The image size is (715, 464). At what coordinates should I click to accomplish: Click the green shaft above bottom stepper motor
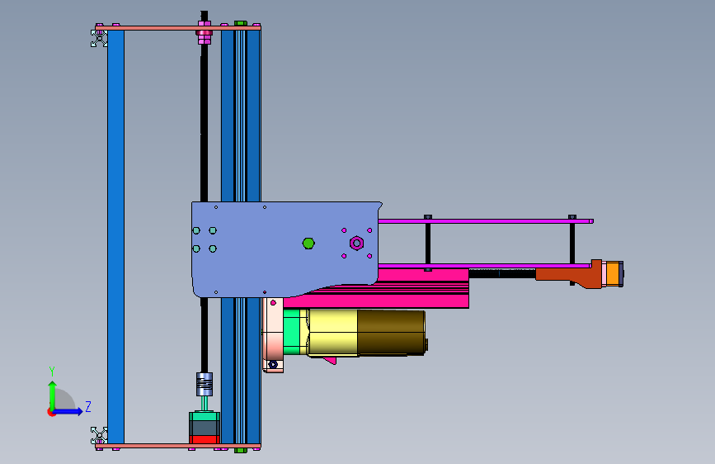tap(205, 404)
